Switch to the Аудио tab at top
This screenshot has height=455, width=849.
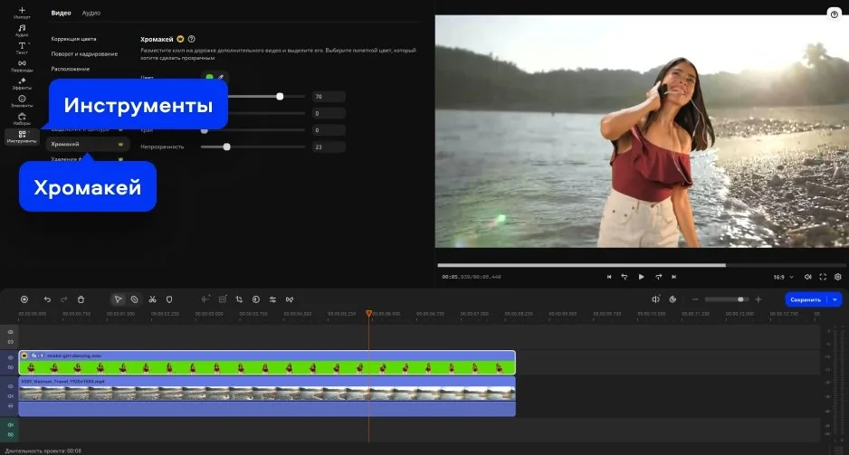[91, 13]
